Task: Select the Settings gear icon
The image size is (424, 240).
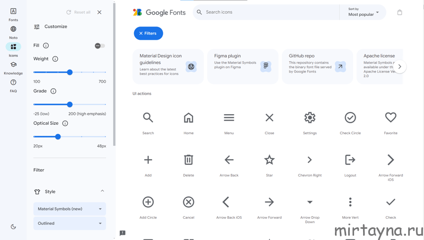Action: (310, 118)
